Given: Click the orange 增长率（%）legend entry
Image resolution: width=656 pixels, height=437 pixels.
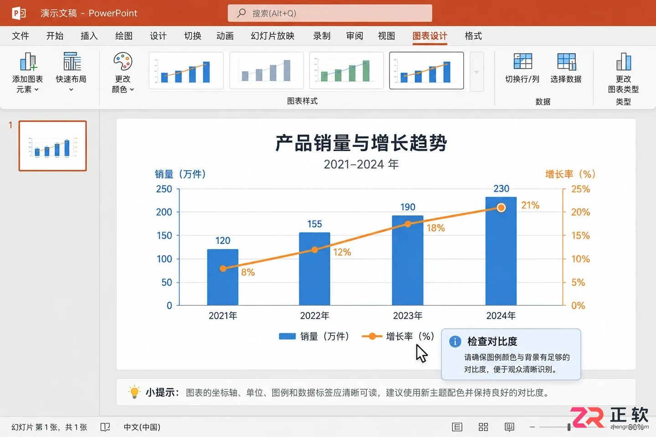Looking at the screenshot, I should pos(398,336).
